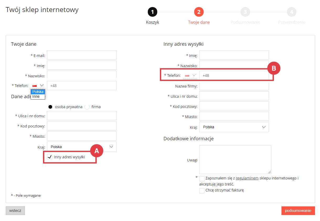The width and height of the screenshot is (320, 221).
Task: Open the Kraj dropdown under Dane adresowe
Action: click(82, 147)
